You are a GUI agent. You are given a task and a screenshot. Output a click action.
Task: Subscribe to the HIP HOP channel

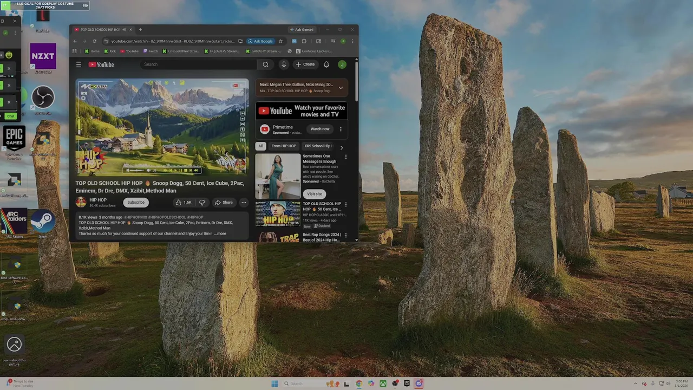tap(136, 203)
